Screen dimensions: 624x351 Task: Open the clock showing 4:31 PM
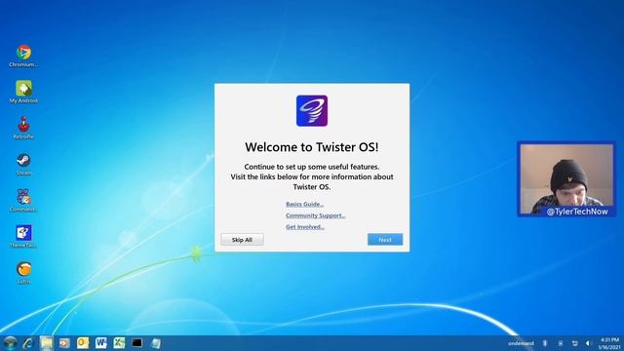click(x=609, y=343)
